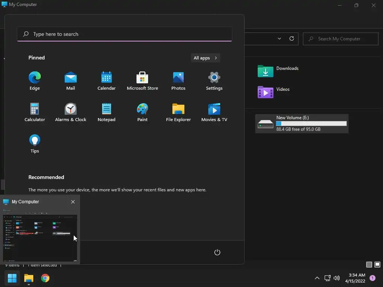Switch to large icons view in Explorer
Viewport: 383px width, 287px height.
tap(377, 265)
